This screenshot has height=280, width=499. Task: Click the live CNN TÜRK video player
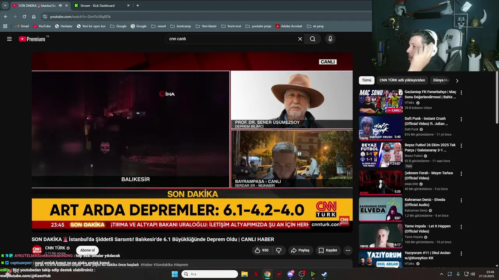(192, 142)
